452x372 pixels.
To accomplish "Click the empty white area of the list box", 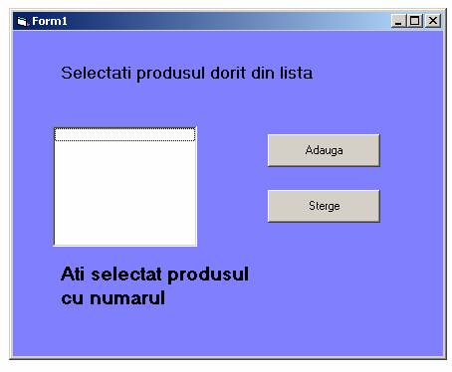I will click(124, 193).
